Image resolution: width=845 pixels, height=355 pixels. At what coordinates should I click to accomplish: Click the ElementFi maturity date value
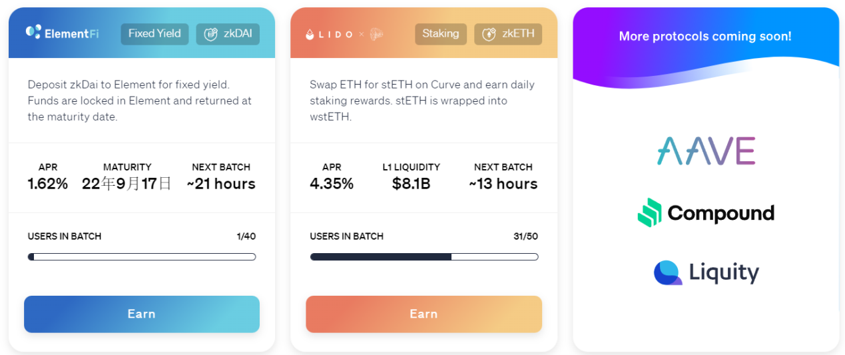(127, 184)
